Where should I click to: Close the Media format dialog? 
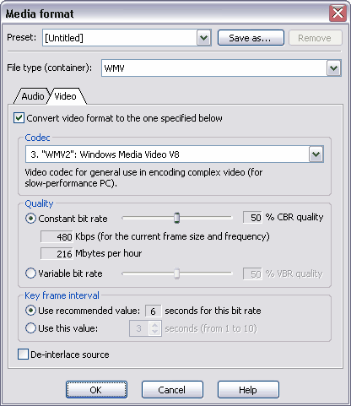click(337, 13)
